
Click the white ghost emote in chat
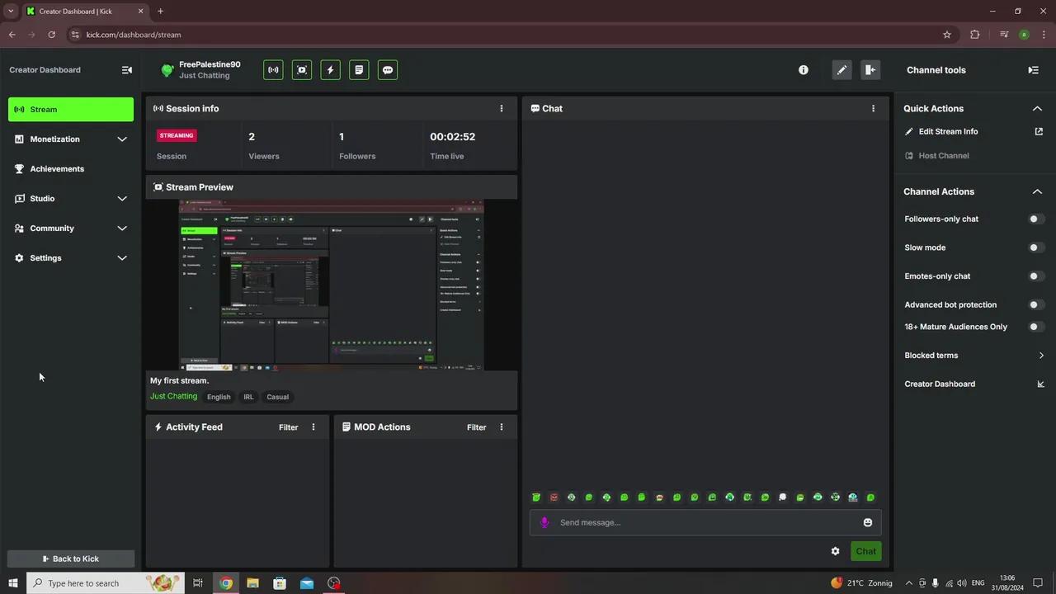[x=782, y=497]
